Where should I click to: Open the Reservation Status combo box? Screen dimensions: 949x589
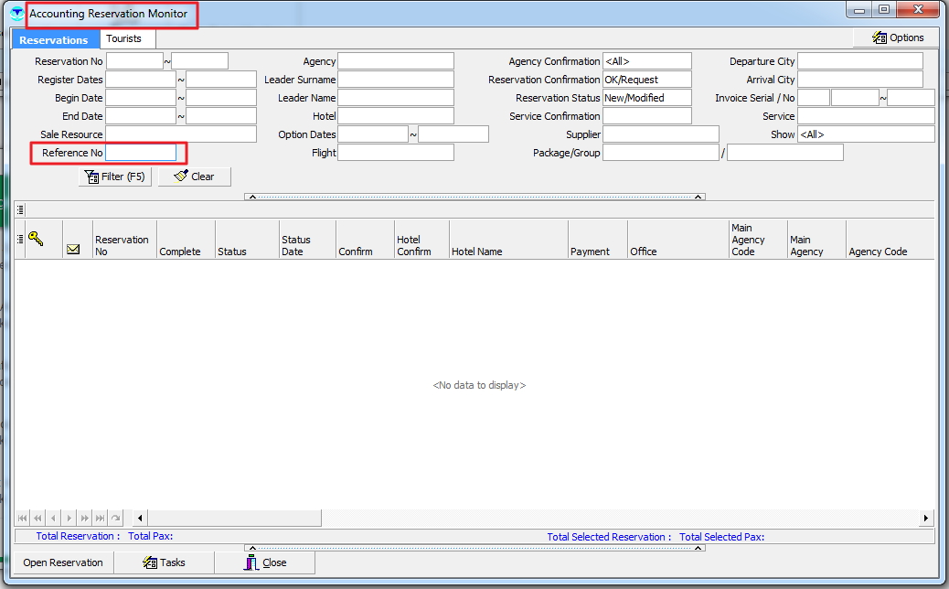tap(646, 98)
